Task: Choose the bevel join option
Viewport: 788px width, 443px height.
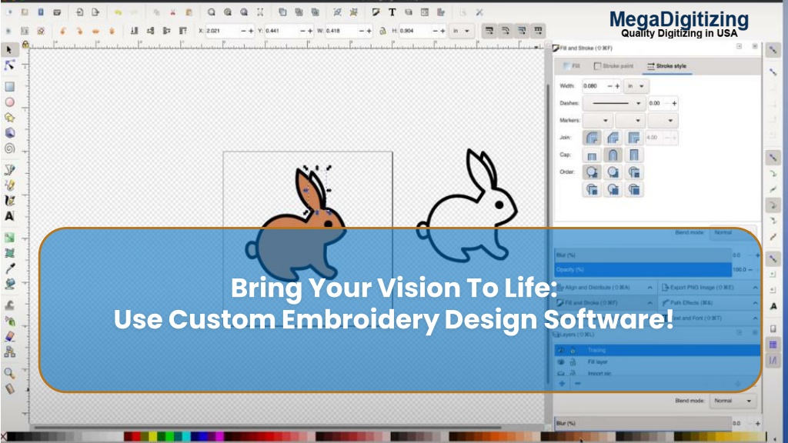Action: 613,138
